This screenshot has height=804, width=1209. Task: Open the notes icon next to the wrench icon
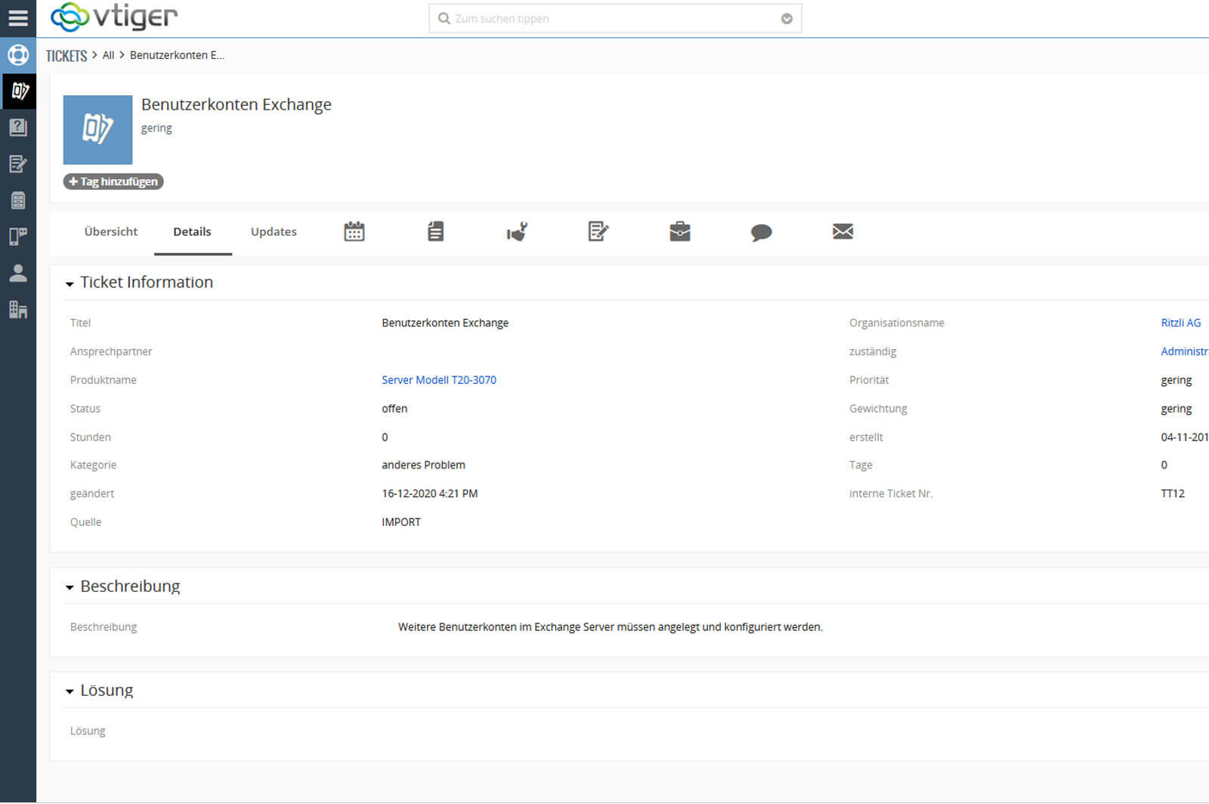(598, 231)
